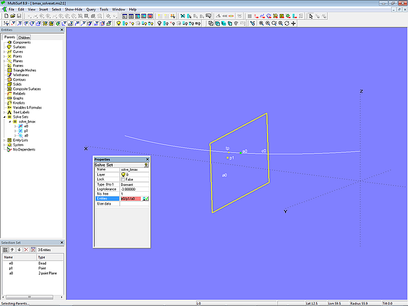408x306 pixels.
Task: Expand the Curves tree node
Action: (4, 51)
